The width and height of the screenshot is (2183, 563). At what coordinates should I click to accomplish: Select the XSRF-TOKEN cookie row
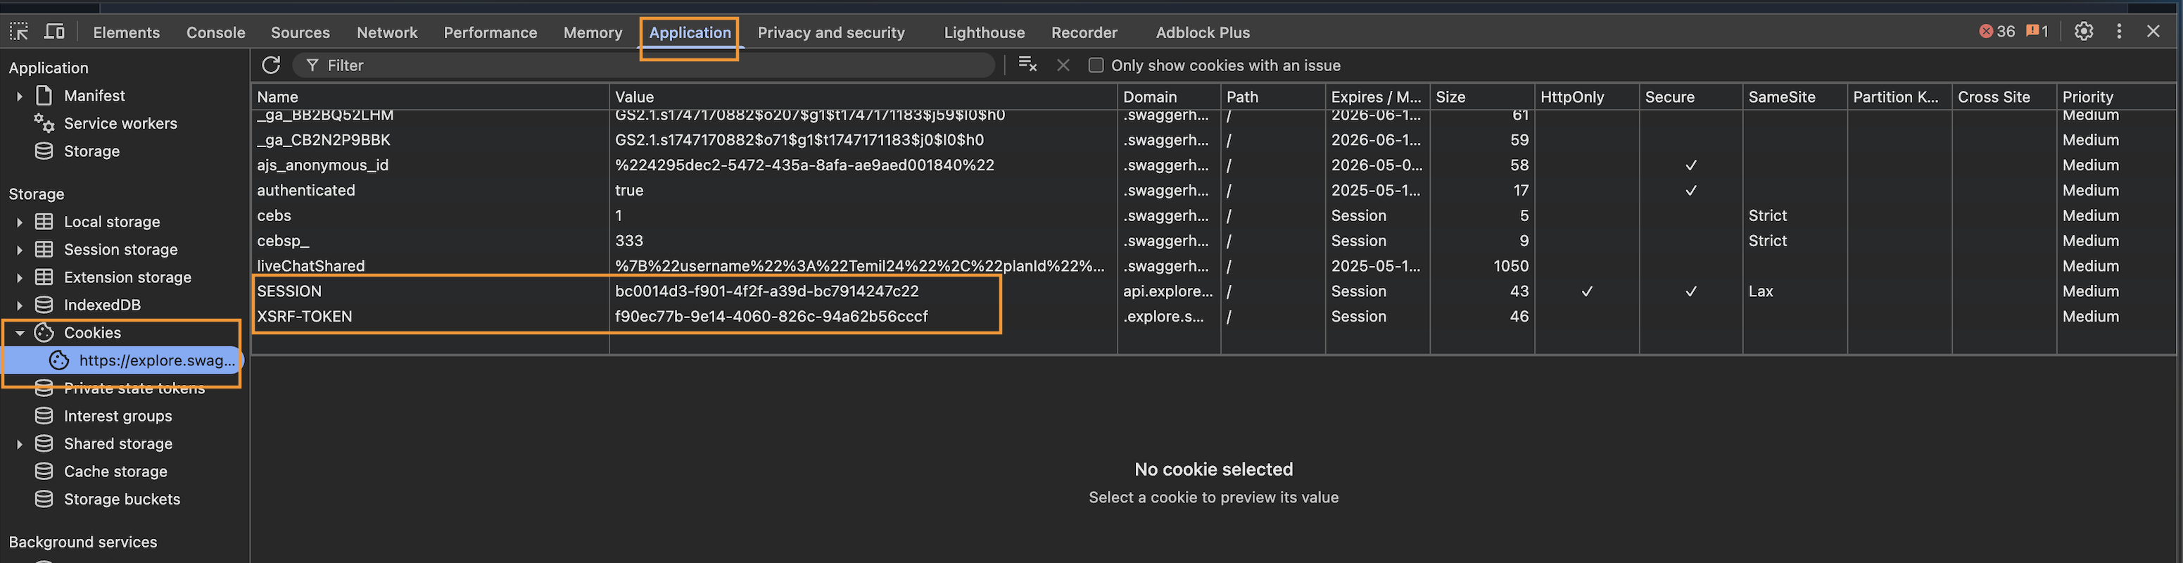pyautogui.click(x=424, y=317)
